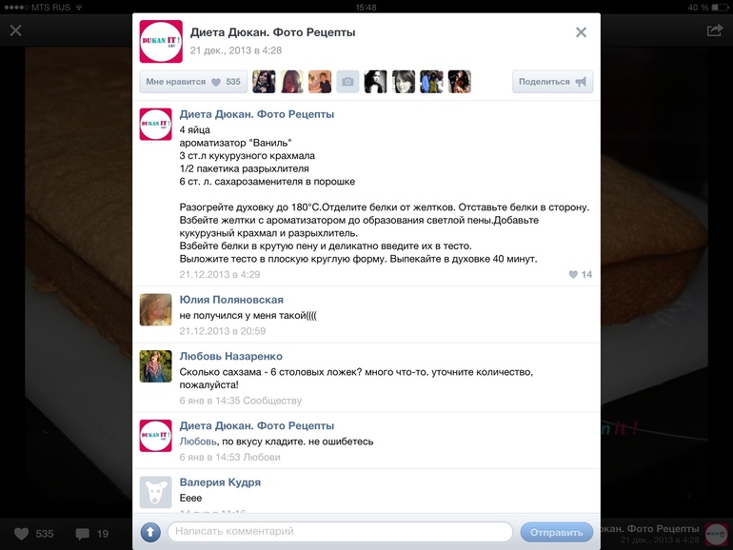
Task: Open Любовь Назаренко's avatar photo
Action: [156, 366]
